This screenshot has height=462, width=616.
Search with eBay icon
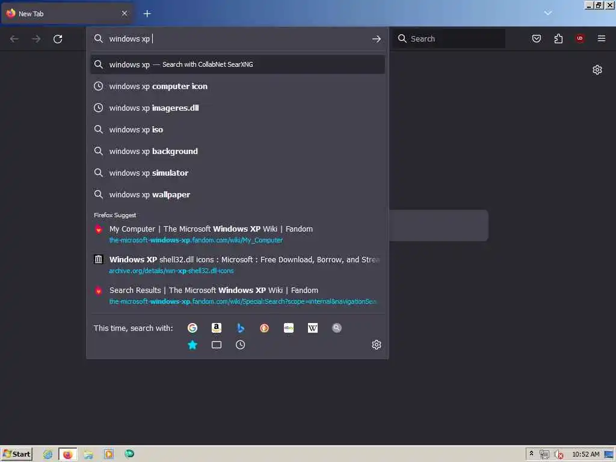289,328
